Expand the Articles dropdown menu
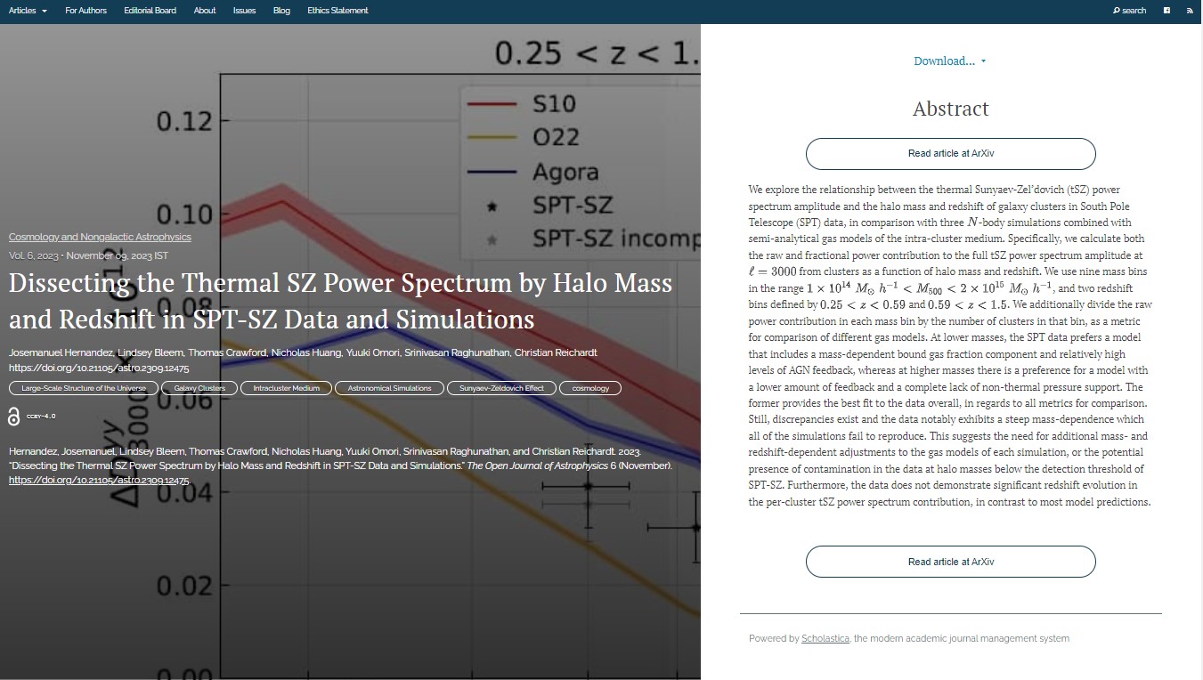The image size is (1203, 680). click(x=28, y=11)
